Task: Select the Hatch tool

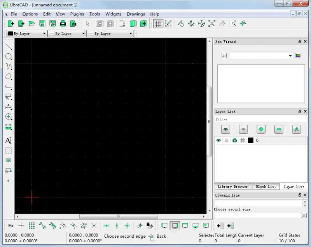Action: 9,150
